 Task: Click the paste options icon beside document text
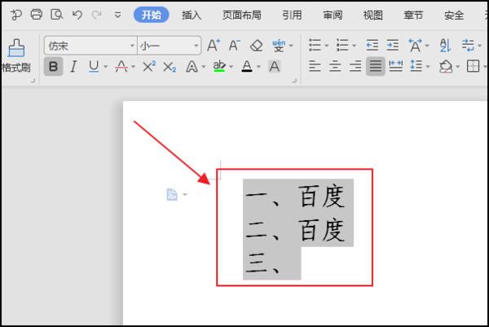click(x=172, y=195)
